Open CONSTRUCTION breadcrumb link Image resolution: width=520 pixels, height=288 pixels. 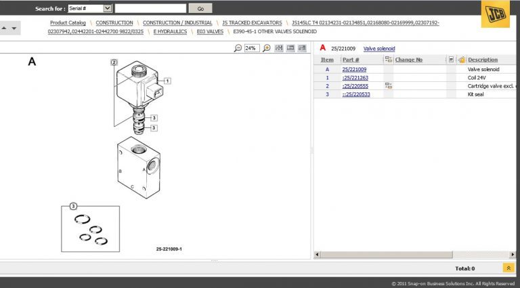click(114, 22)
